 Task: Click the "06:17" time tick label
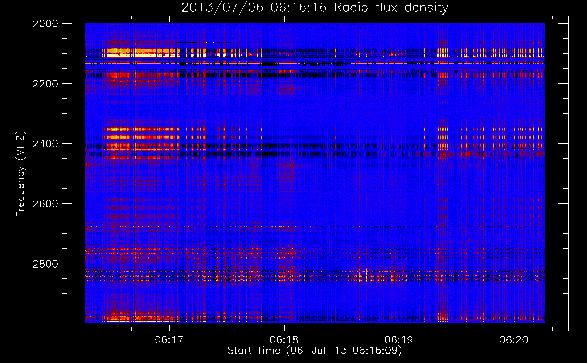click(169, 340)
